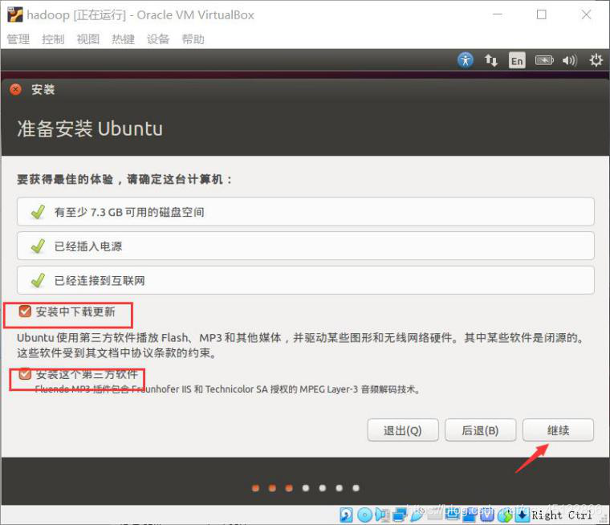This screenshot has height=525, width=610.
Task: Close the 安装 installer with orange button
Action: 15,90
